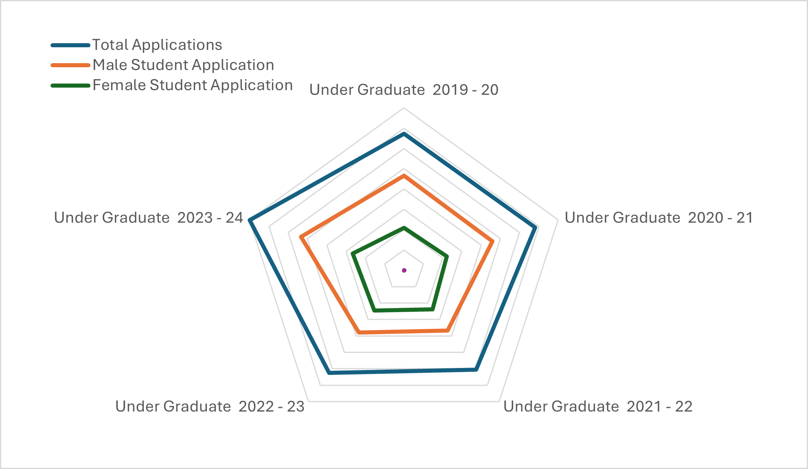
Task: Click the purple dot at the radar center
Action: [x=404, y=270]
